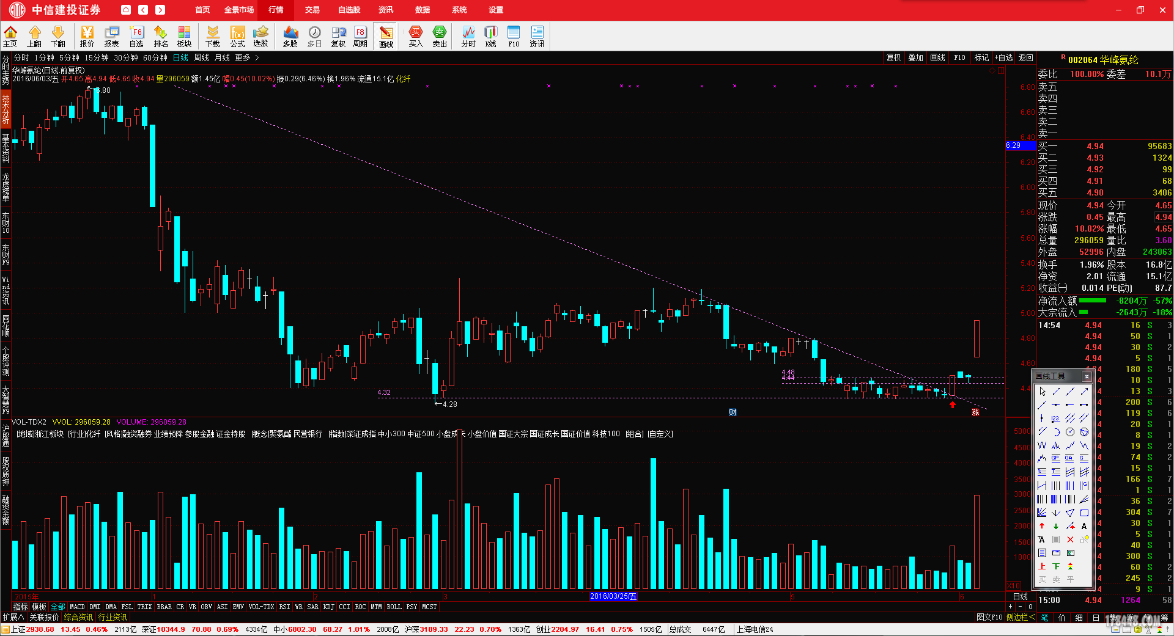
Task: Click the 买入 buy icon
Action: pyautogui.click(x=416, y=37)
